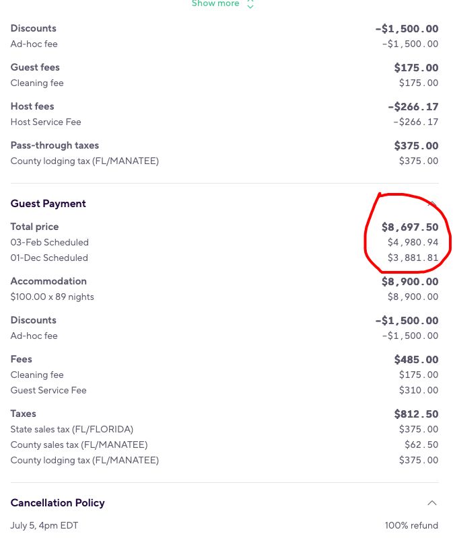The image size is (453, 540).
Task: Select the $3,881.81 scheduled amount
Action: coord(413,258)
